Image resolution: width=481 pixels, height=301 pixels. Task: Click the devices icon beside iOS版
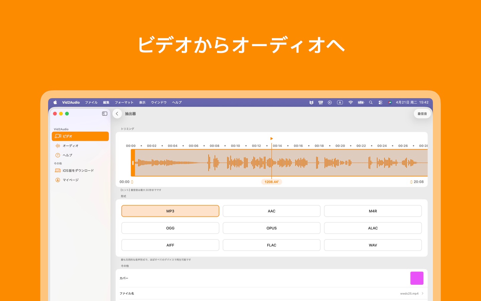[58, 171]
